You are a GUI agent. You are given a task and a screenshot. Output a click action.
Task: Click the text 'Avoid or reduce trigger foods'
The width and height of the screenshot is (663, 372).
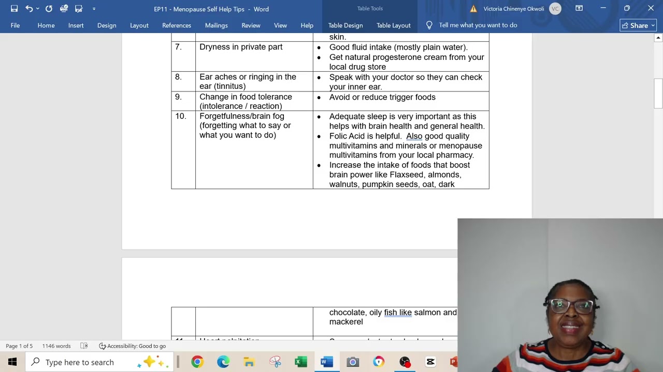pos(382,97)
